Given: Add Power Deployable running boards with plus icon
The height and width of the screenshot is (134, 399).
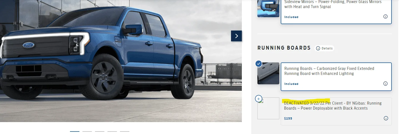Looking at the screenshot, I should coord(259,99).
